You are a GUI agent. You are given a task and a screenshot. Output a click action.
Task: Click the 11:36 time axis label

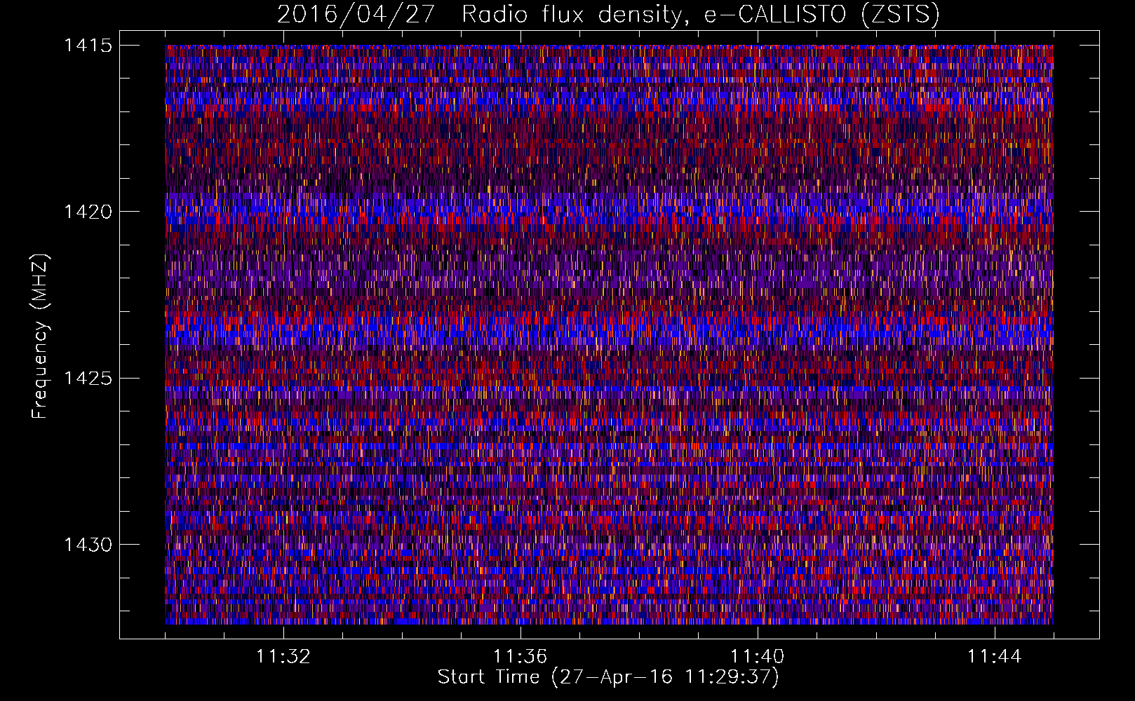(521, 657)
